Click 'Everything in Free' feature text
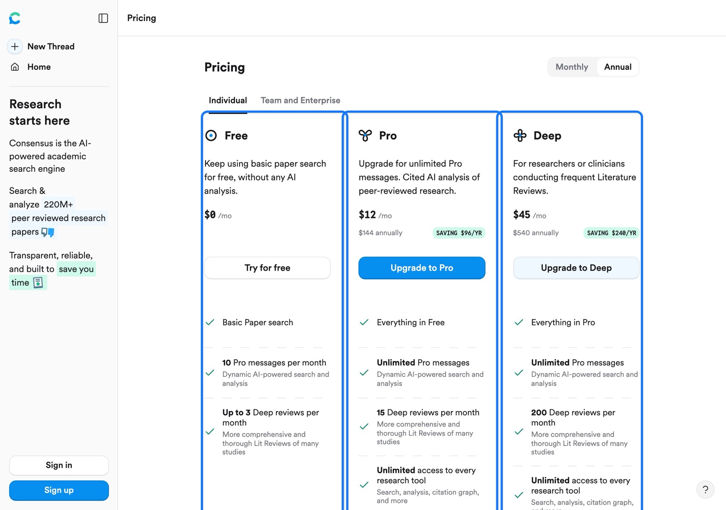The image size is (726, 510). (x=411, y=322)
